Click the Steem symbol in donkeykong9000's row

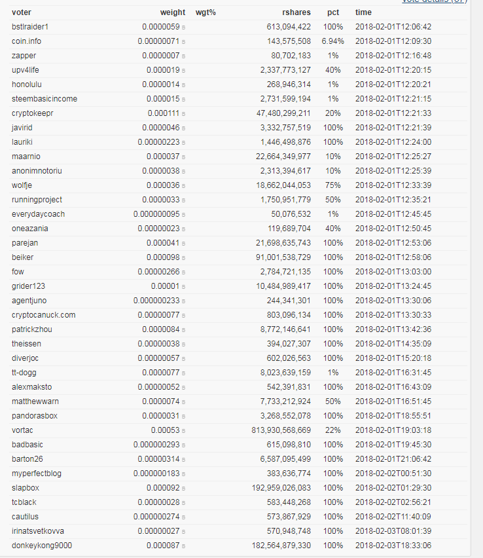pos(183,546)
